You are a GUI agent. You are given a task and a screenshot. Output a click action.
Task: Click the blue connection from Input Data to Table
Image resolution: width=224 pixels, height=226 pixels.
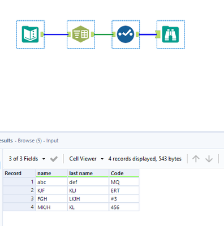[55, 34]
